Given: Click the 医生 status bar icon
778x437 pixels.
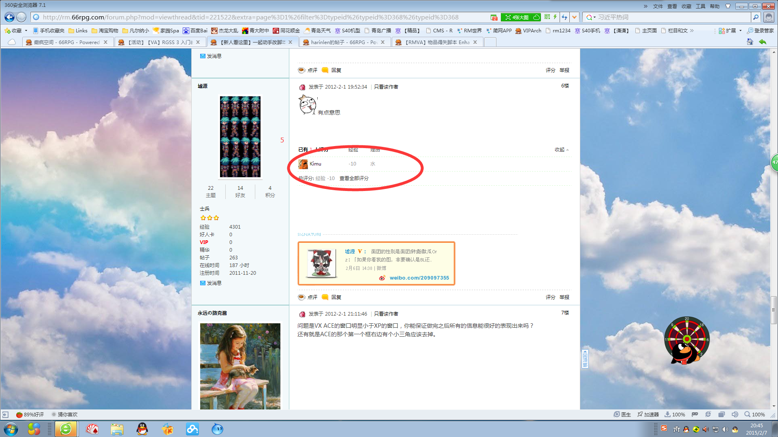Looking at the screenshot, I should 622,414.
